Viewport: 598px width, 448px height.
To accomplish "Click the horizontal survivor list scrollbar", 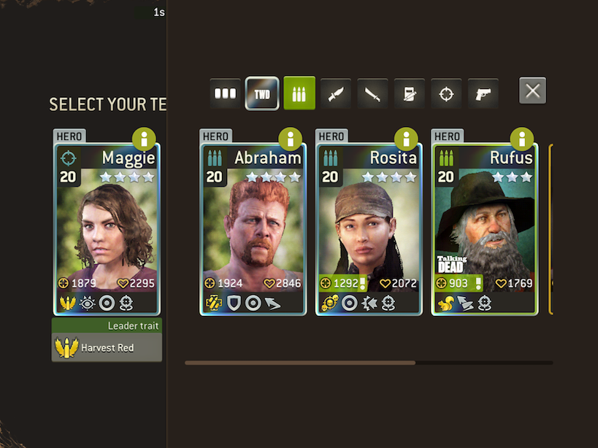I will point(369,363).
